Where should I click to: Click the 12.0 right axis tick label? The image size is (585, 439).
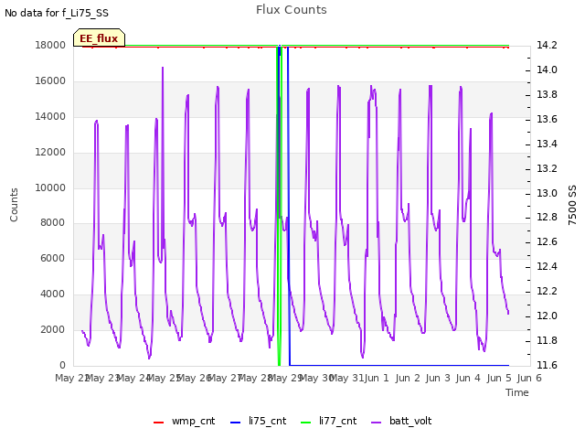[x=547, y=316]
